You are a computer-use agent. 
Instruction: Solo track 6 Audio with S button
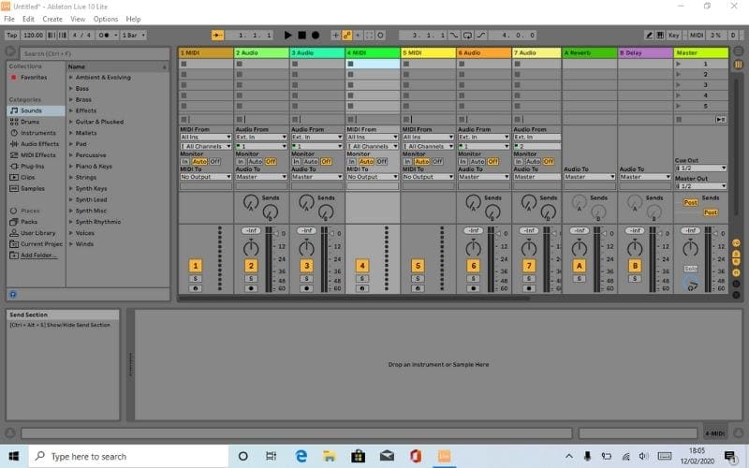click(x=474, y=279)
